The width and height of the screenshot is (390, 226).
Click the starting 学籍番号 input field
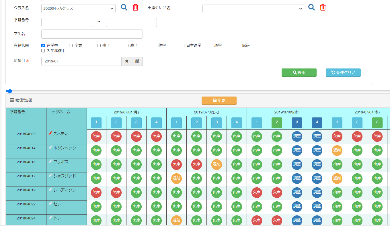click(67, 22)
